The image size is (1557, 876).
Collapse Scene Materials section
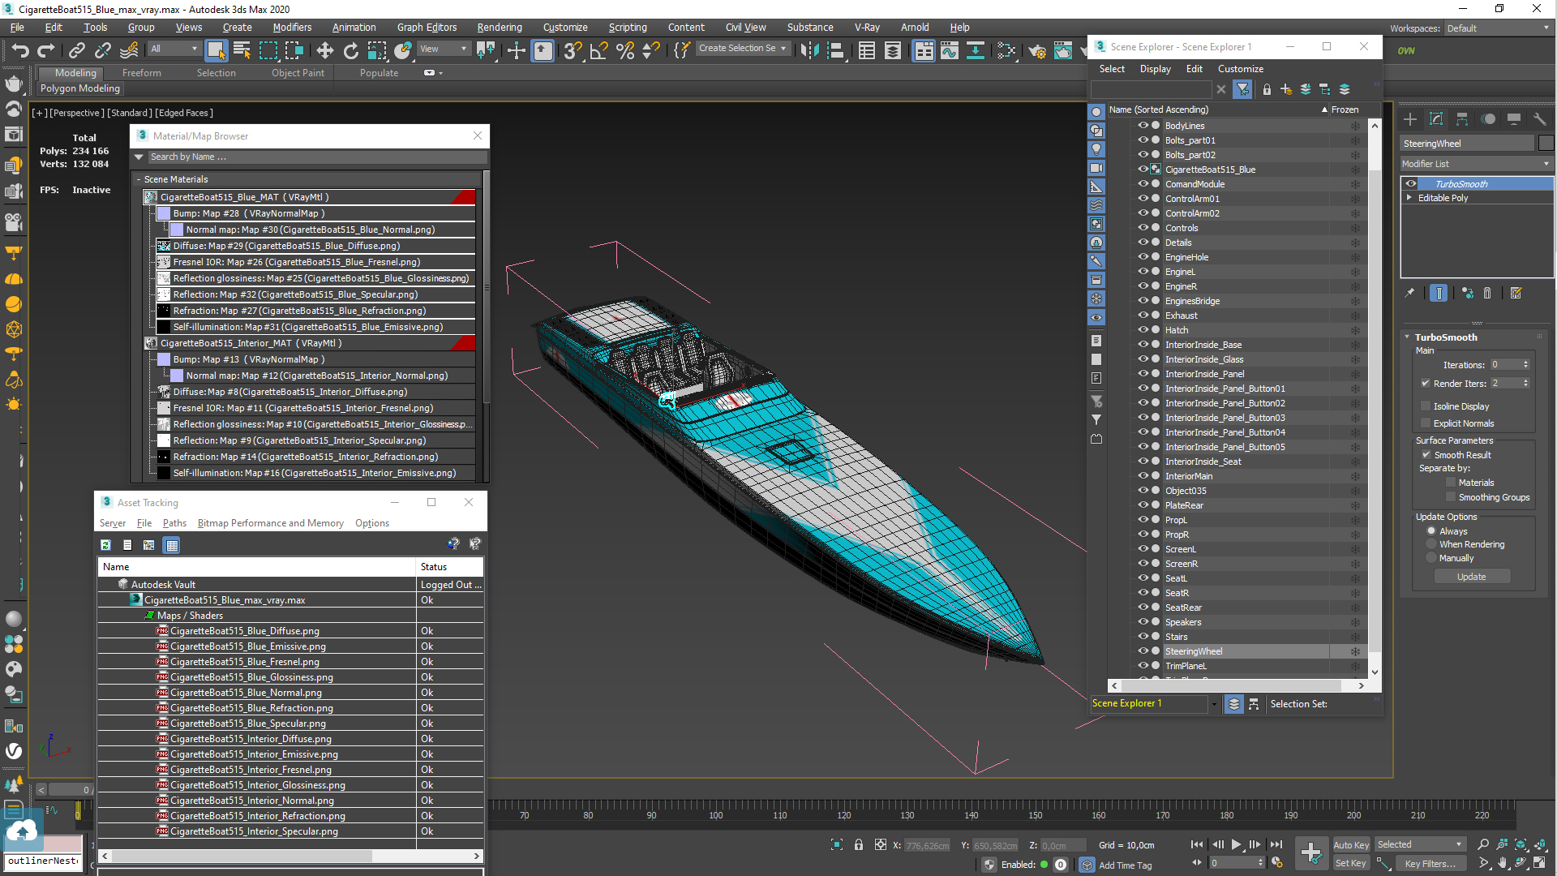coord(139,179)
